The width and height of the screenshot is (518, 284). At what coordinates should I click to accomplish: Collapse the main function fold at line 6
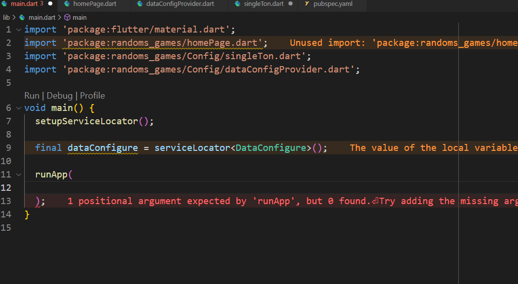(19, 108)
